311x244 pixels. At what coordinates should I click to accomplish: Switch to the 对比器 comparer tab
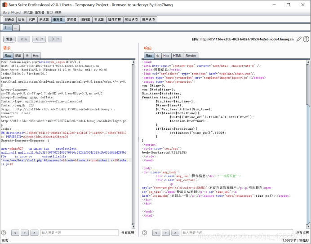[x=99, y=19]
